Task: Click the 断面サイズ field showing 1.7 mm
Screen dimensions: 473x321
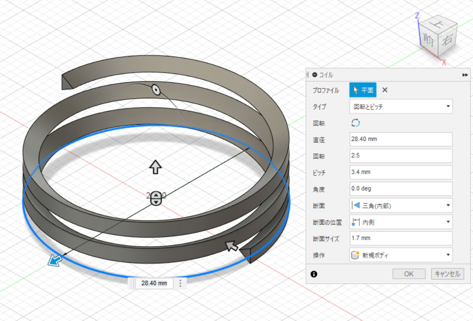Action: coord(401,238)
